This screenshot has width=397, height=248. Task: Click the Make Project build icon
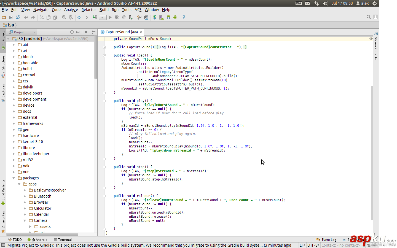pyautogui.click(x=95, y=17)
